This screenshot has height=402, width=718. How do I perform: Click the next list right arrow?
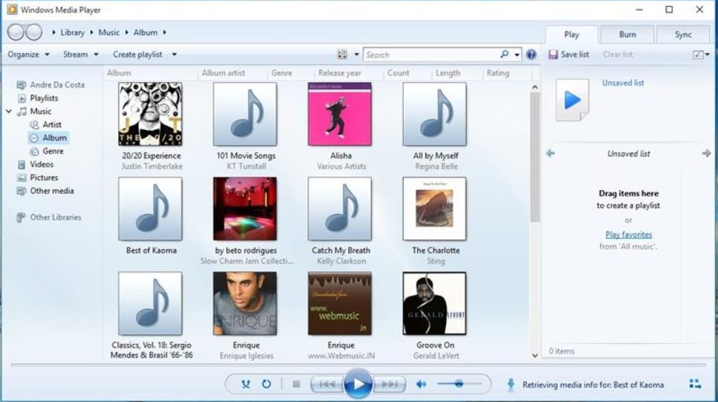706,153
